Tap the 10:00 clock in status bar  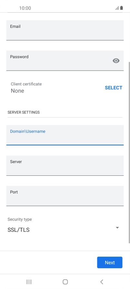click(25, 8)
